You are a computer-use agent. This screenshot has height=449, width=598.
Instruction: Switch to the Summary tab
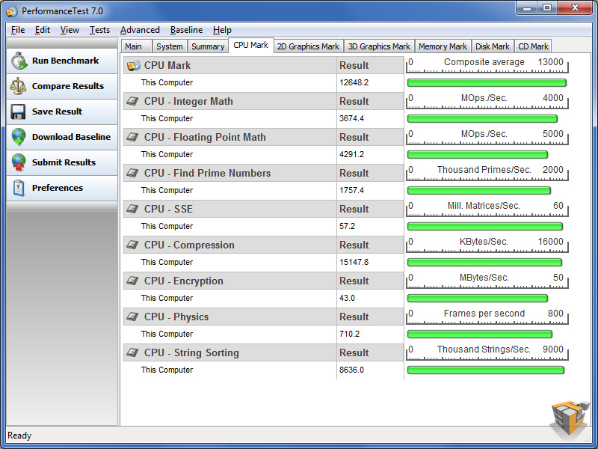[208, 46]
